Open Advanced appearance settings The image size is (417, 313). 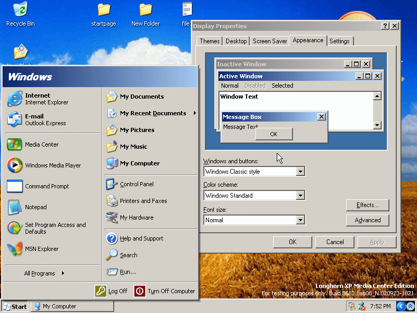click(x=367, y=220)
